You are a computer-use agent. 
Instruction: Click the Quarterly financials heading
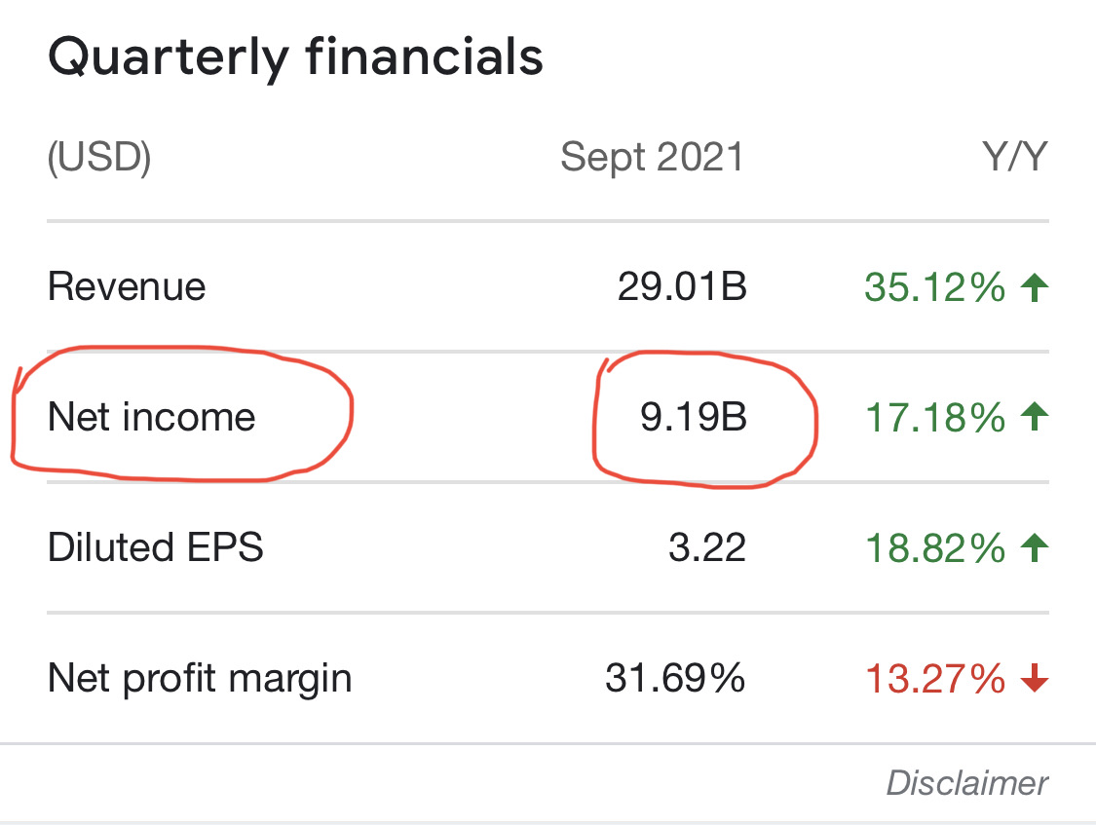click(x=295, y=58)
